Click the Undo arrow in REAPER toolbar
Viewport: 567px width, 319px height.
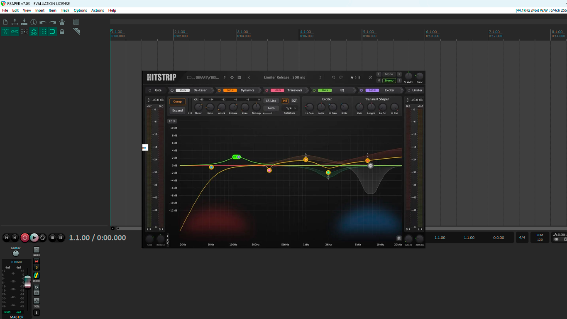[43, 22]
